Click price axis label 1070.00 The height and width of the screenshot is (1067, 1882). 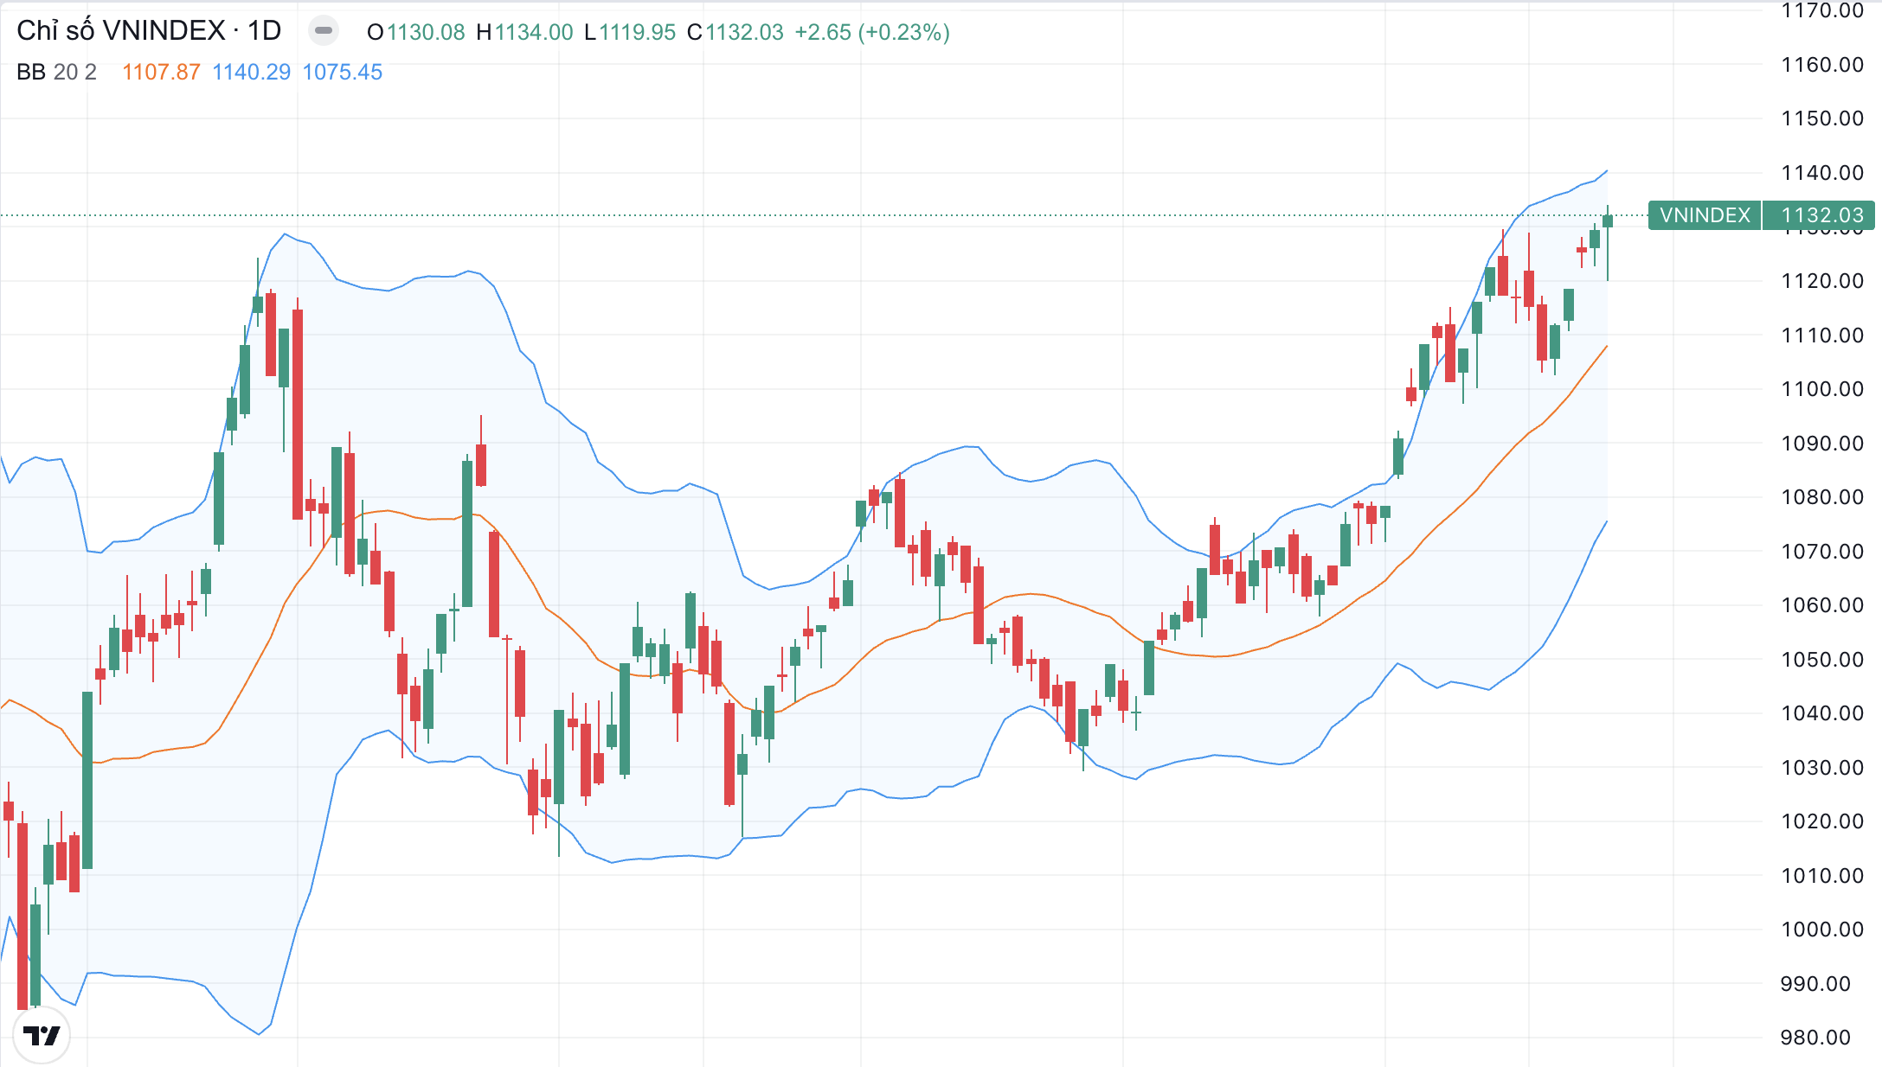point(1821,552)
